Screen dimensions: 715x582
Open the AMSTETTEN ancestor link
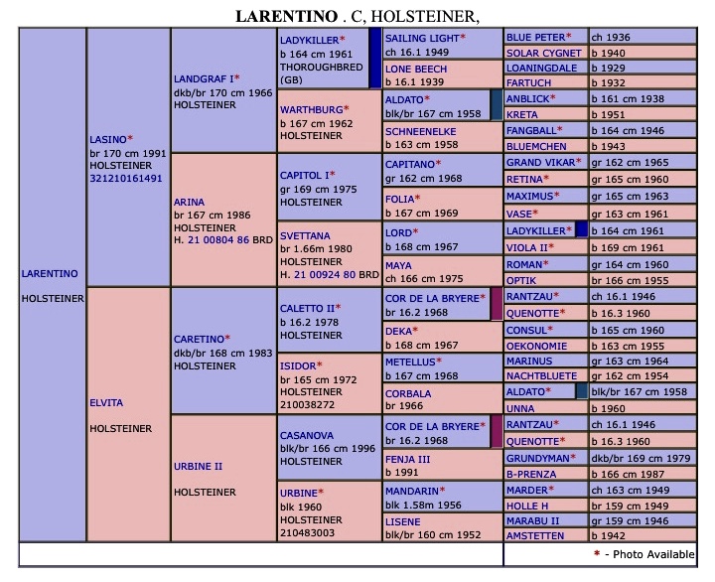(x=538, y=536)
